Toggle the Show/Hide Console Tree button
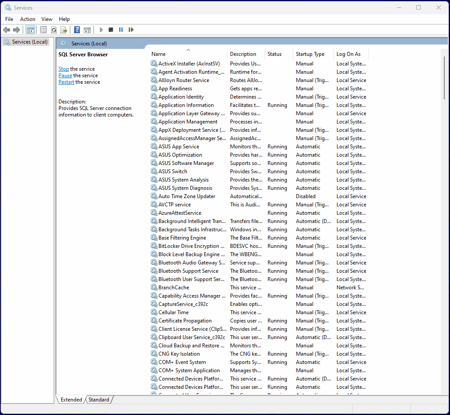Viewport: 450px width, 415px height. point(30,30)
